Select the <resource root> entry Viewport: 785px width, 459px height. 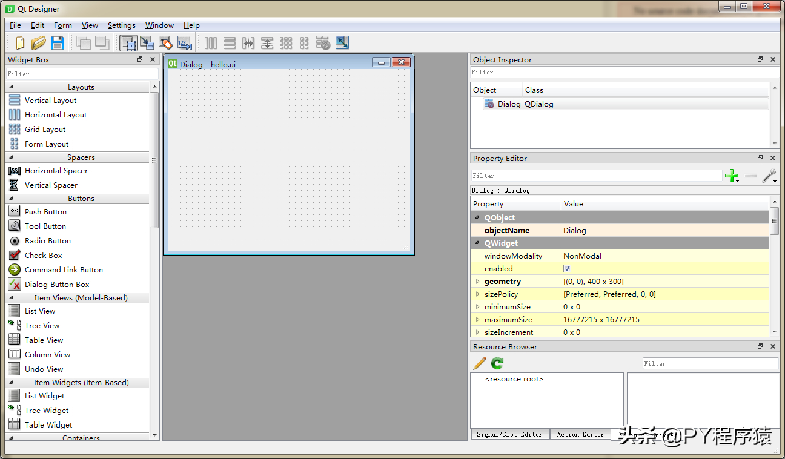(514, 379)
